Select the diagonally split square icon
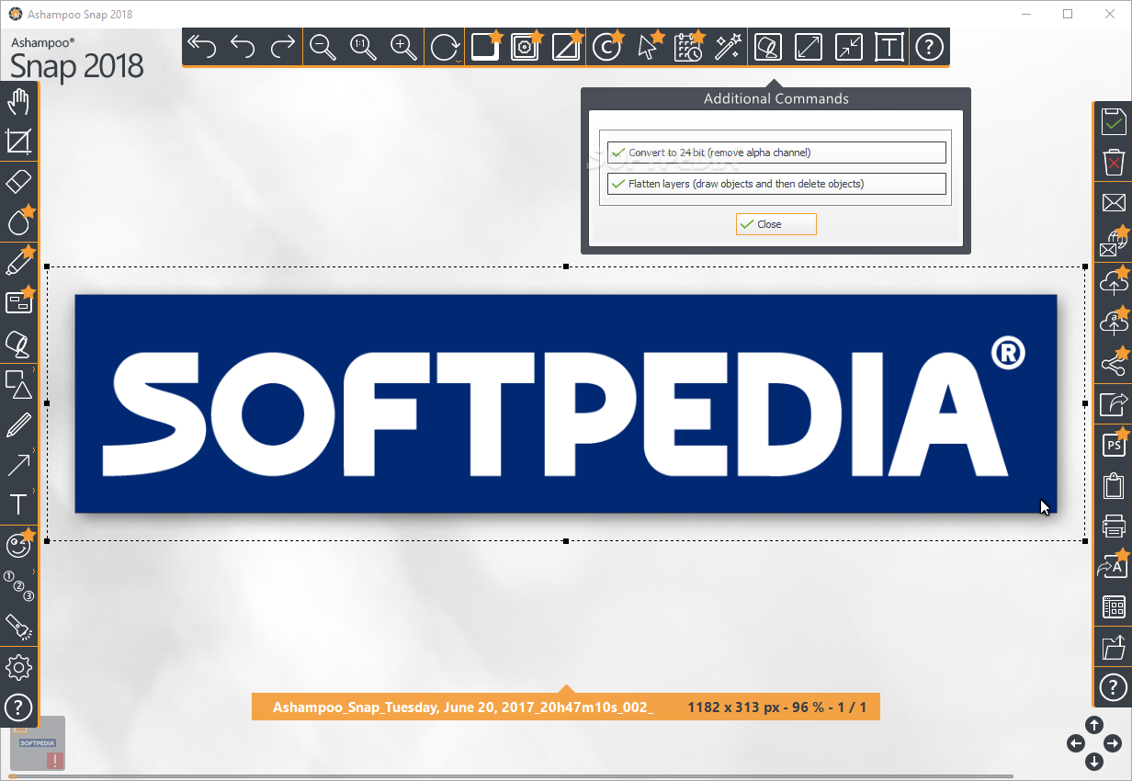Screen dimensions: 1132x781 (x=566, y=47)
